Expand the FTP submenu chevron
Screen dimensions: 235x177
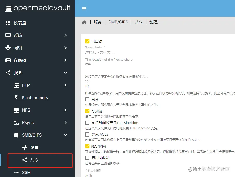point(65,85)
